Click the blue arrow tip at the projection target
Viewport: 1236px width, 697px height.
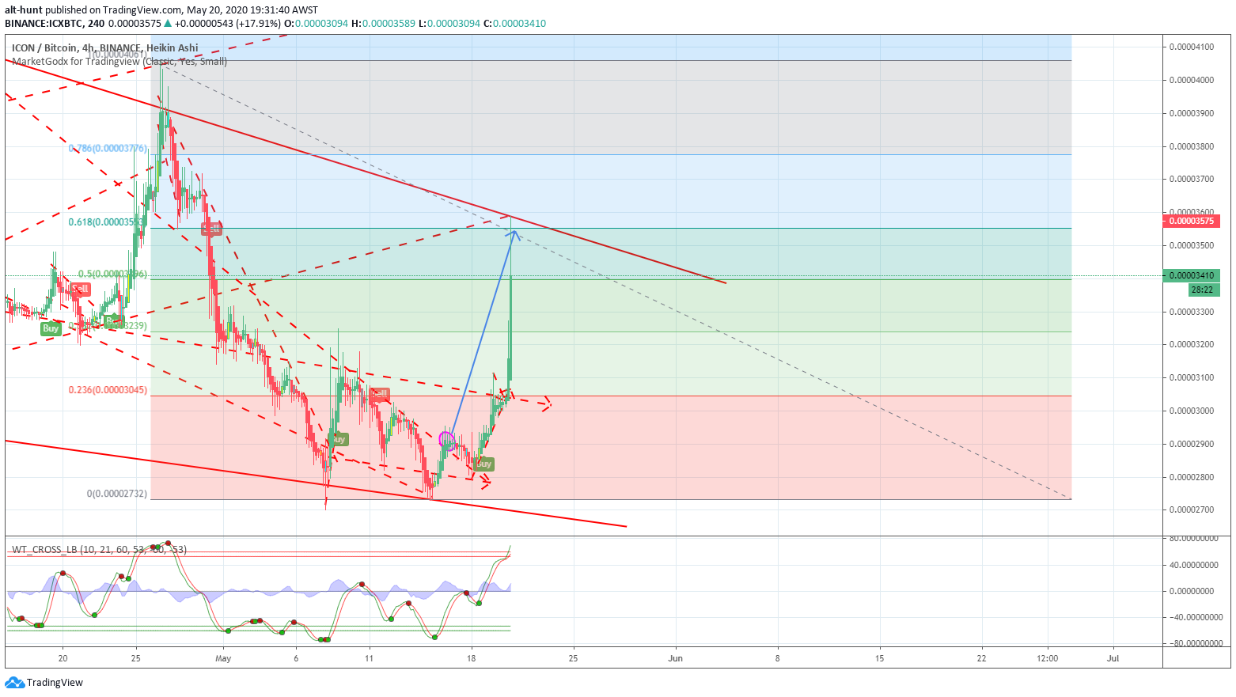point(514,233)
